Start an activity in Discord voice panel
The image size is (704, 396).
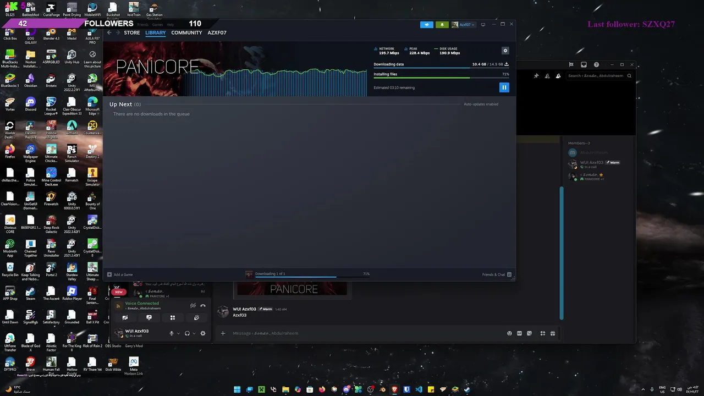pos(173,318)
